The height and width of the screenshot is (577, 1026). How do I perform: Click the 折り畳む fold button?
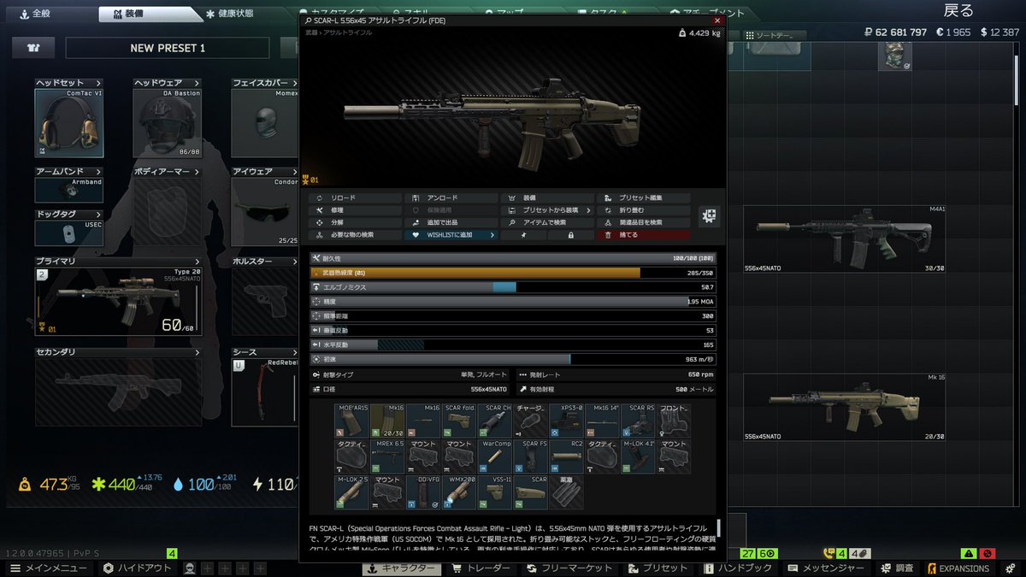(x=643, y=210)
